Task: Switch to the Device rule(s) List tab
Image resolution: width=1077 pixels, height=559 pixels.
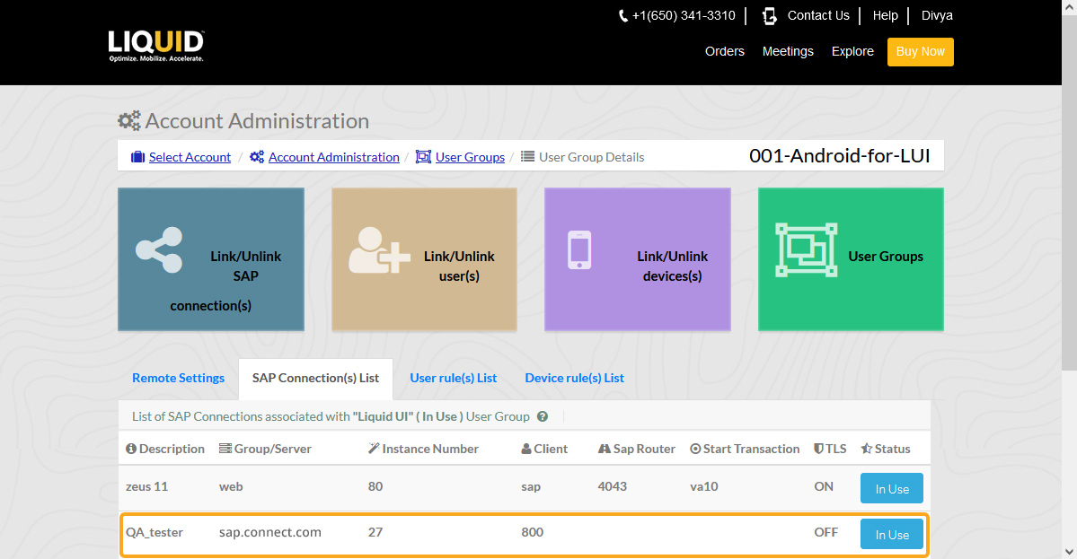Action: pos(574,378)
